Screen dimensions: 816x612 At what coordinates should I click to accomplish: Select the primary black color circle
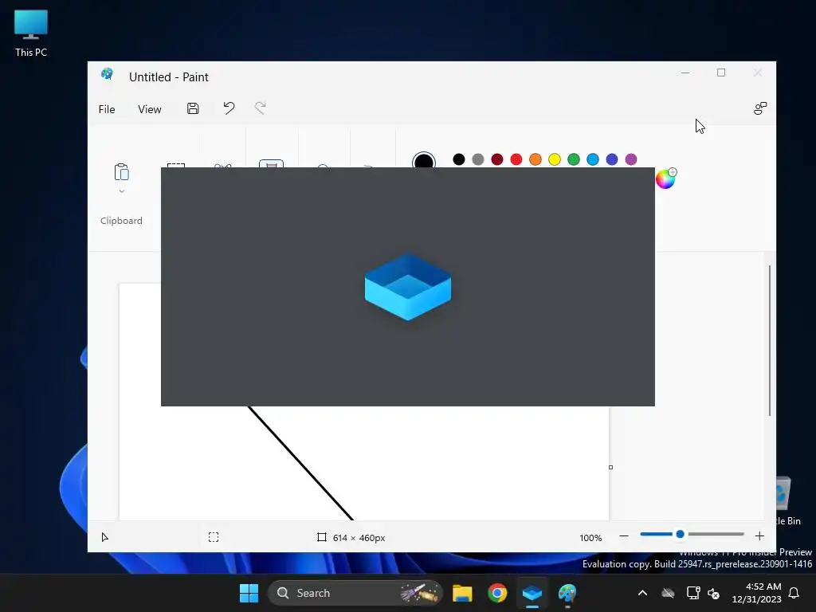point(424,160)
